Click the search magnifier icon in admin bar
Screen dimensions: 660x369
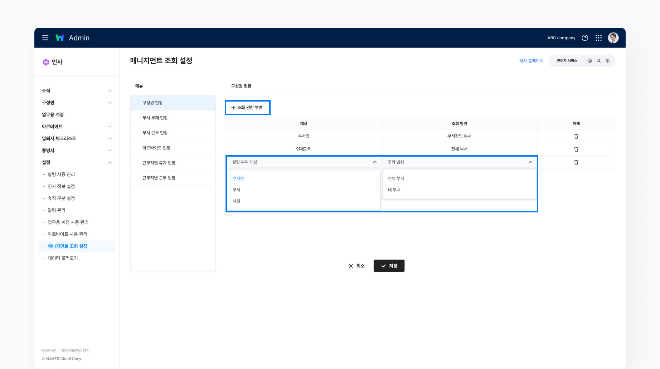click(x=598, y=61)
